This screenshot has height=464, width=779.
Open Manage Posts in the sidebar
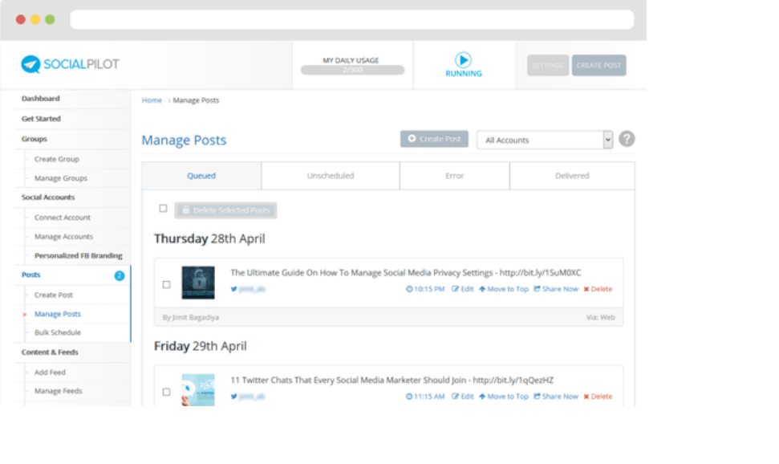pyautogui.click(x=57, y=314)
